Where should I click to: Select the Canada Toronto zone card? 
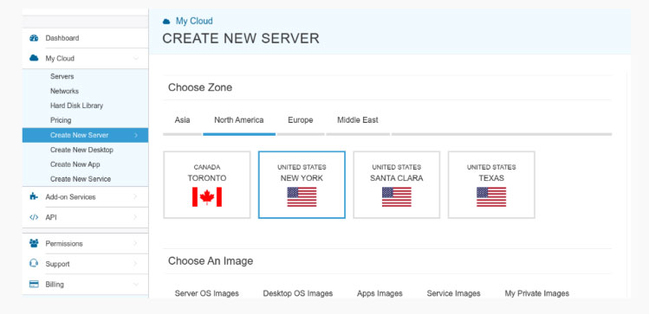[x=207, y=185]
